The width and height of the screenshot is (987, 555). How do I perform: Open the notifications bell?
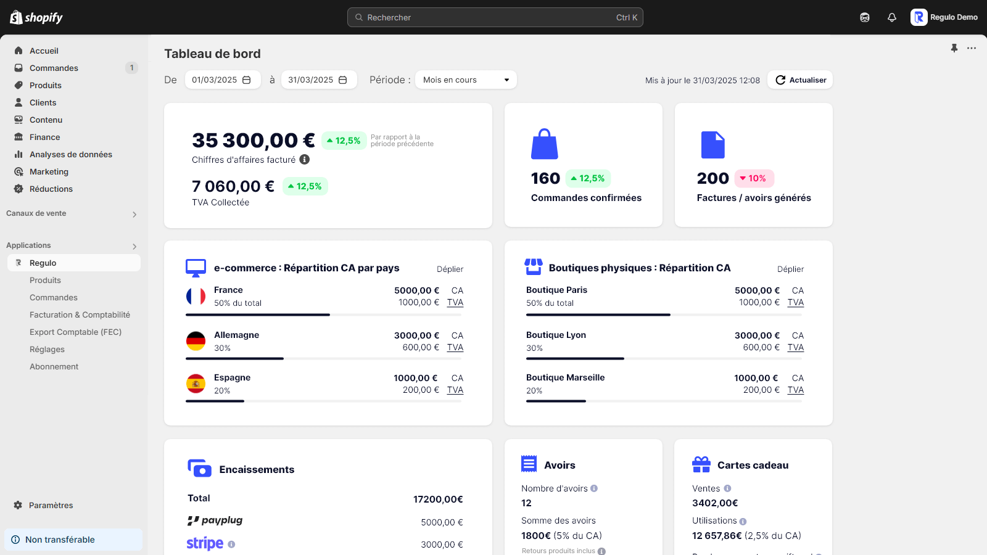click(x=892, y=17)
